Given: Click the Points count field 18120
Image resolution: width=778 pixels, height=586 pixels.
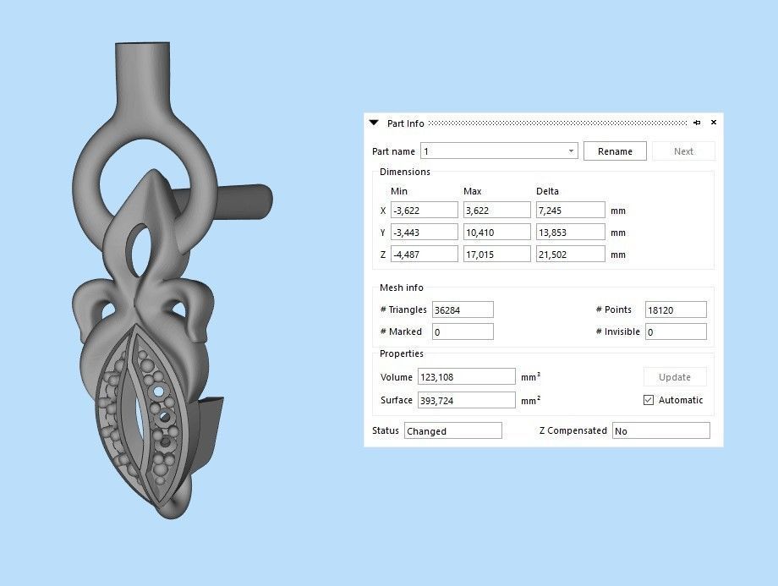Looking at the screenshot, I should coord(676,309).
